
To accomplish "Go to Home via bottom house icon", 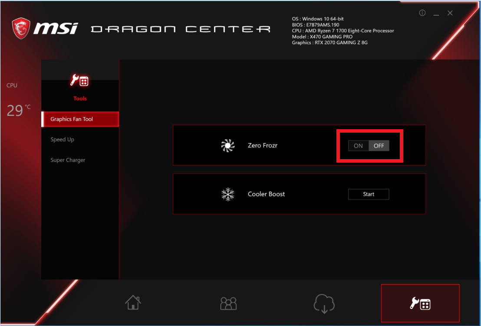I will click(x=133, y=303).
